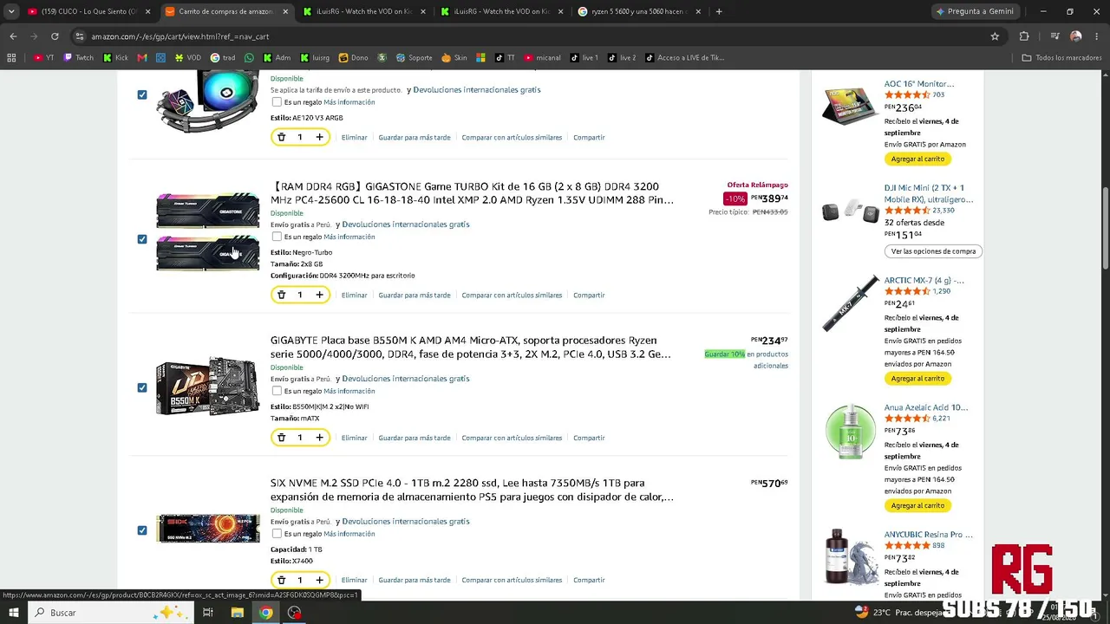Open the live 1 TikTok bookmark

(x=584, y=58)
